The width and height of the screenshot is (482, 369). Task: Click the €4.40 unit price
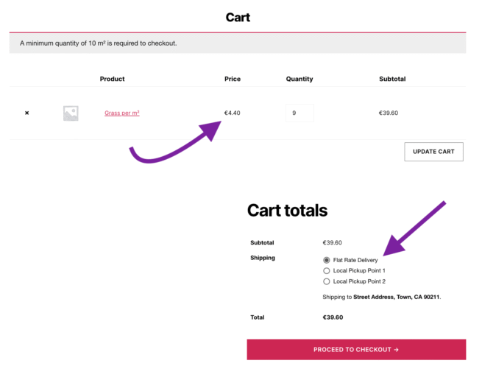pos(233,113)
